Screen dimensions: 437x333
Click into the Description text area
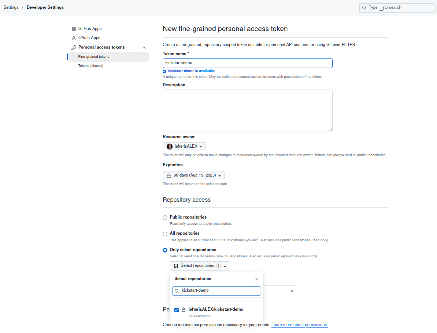click(x=248, y=111)
